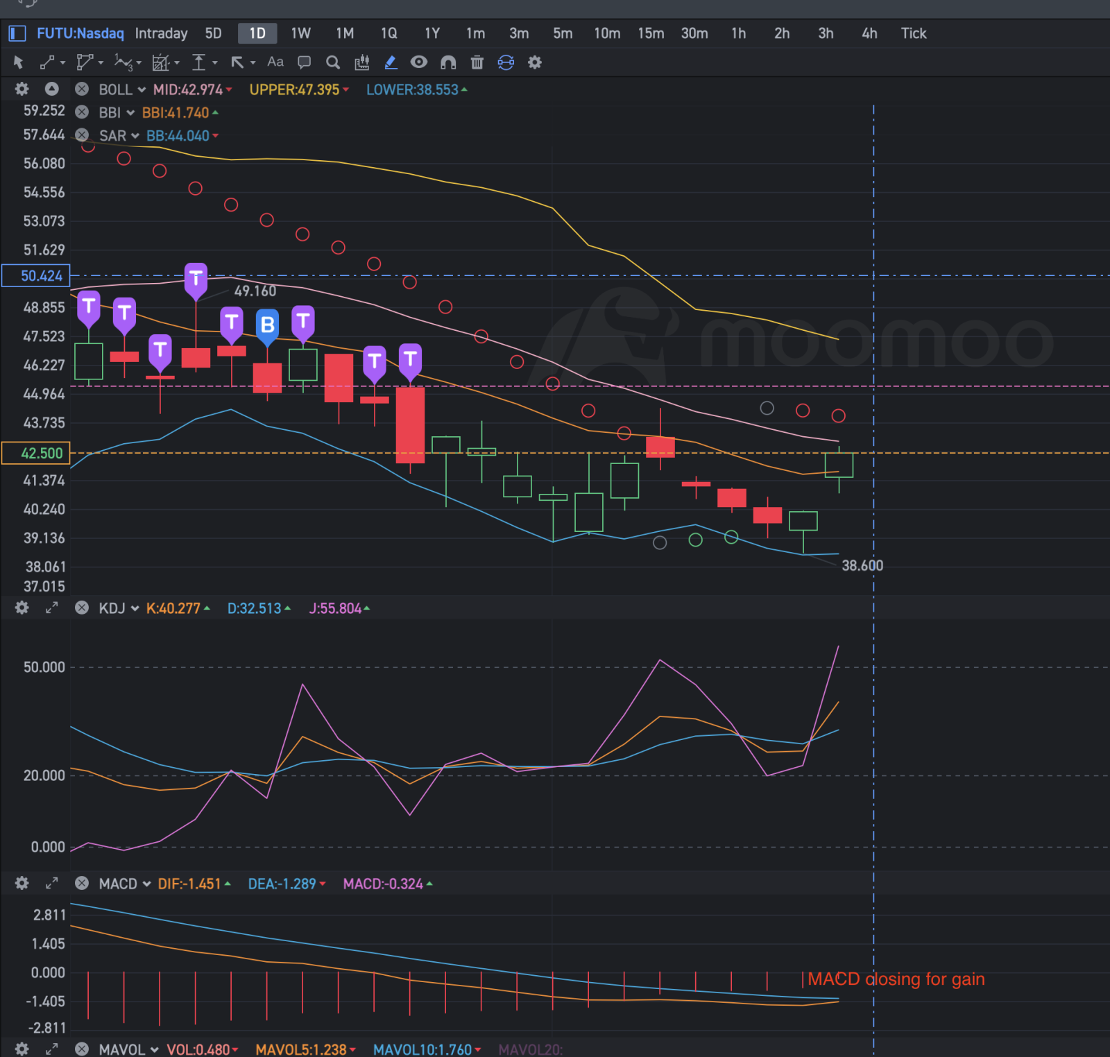Select the price range measure tool

click(x=199, y=62)
